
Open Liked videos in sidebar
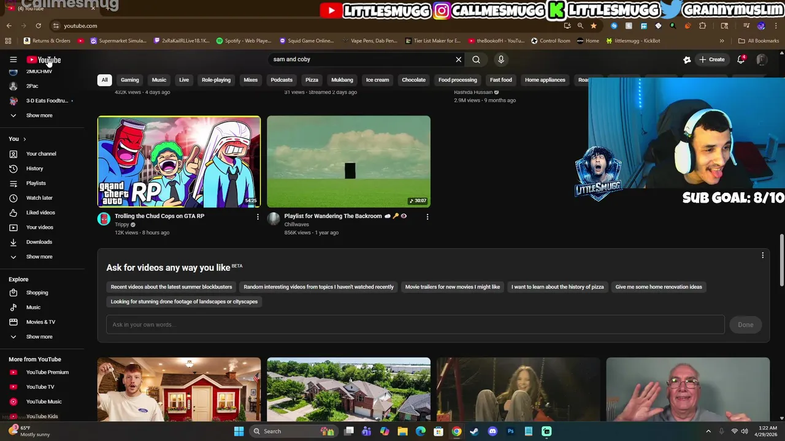(x=40, y=213)
